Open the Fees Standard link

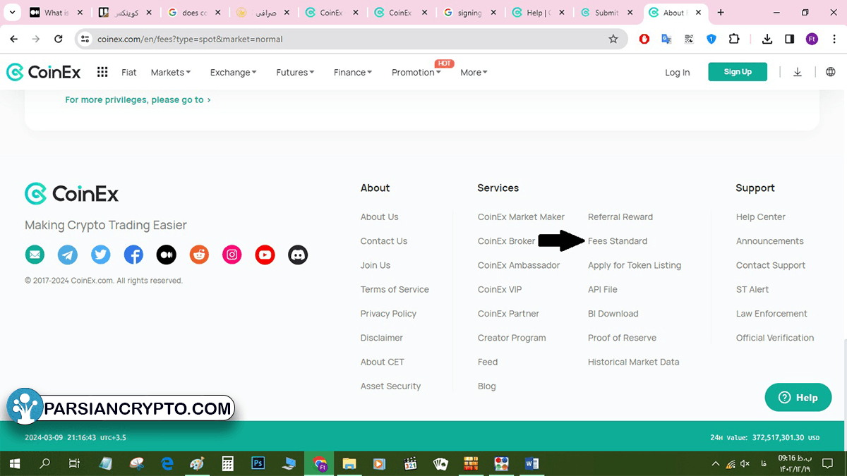617,241
